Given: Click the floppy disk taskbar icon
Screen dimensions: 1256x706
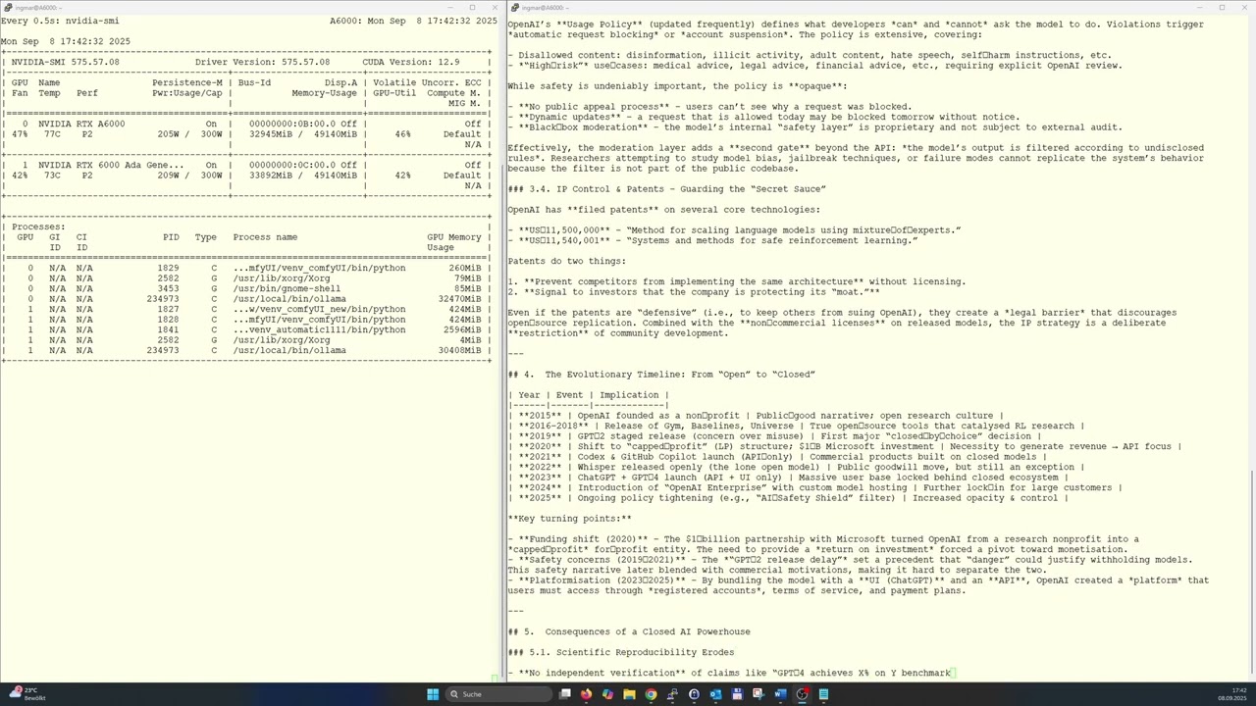Looking at the screenshot, I should coord(737,694).
